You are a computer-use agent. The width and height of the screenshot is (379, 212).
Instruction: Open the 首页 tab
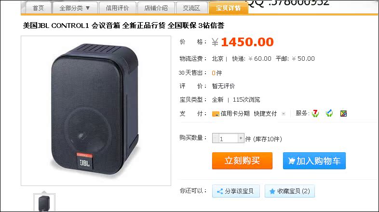(x=38, y=8)
